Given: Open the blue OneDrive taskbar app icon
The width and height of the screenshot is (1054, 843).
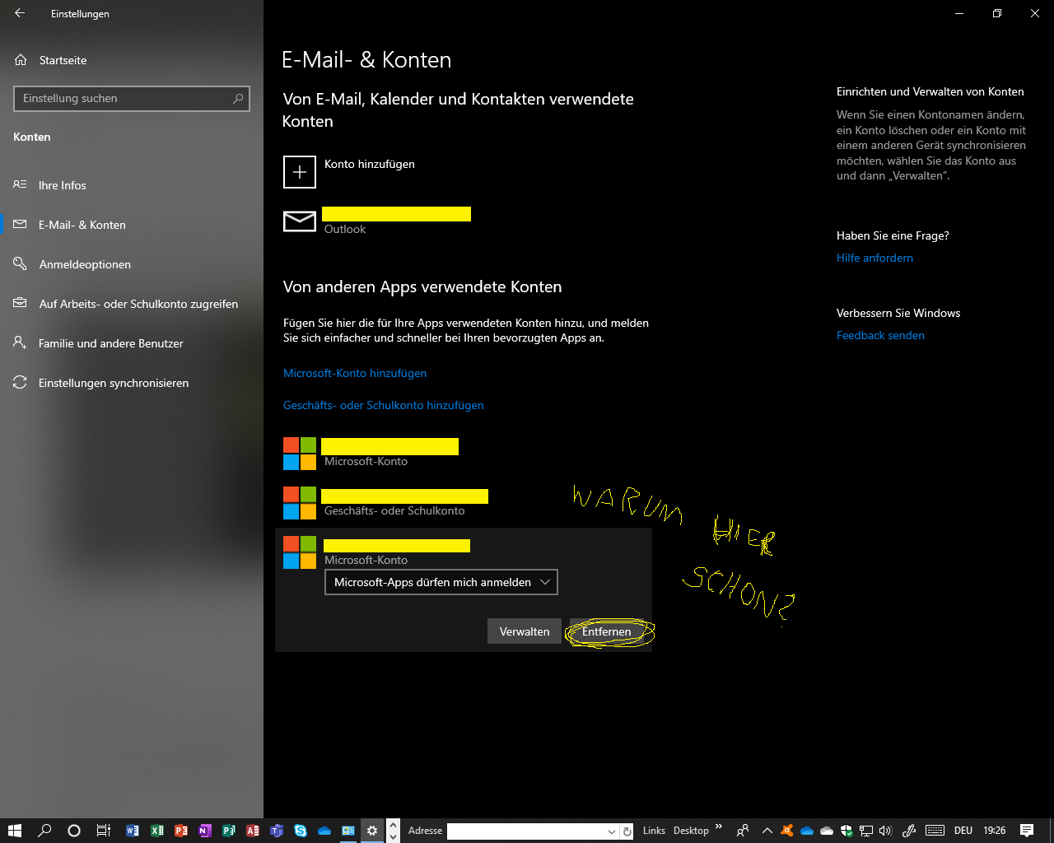Looking at the screenshot, I should [324, 831].
